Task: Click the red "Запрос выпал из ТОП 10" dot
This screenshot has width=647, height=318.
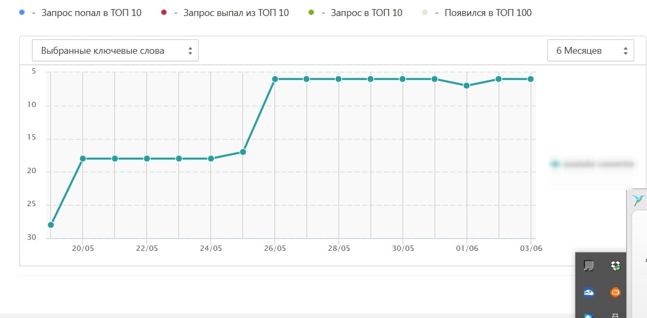Action: 164,12
